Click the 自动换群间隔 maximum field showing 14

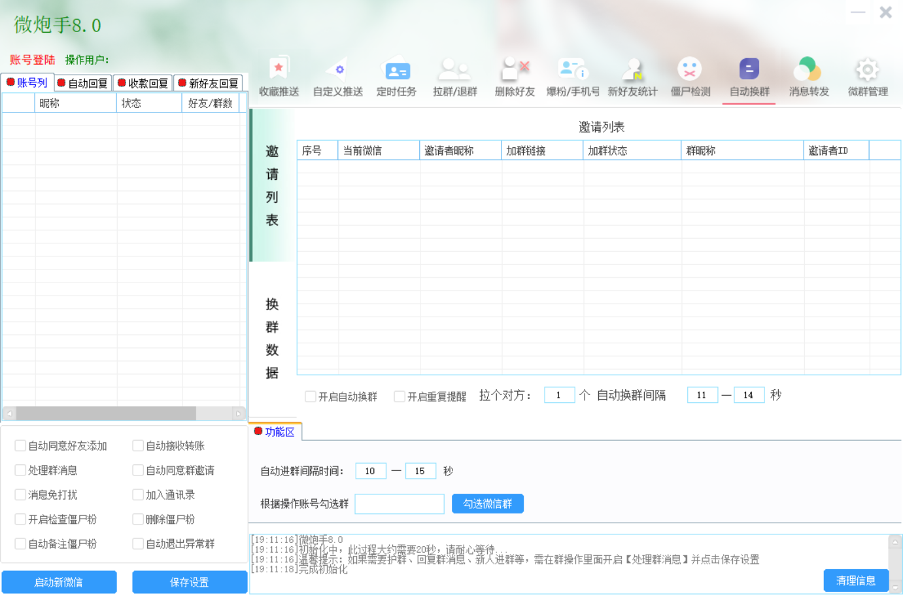749,395
